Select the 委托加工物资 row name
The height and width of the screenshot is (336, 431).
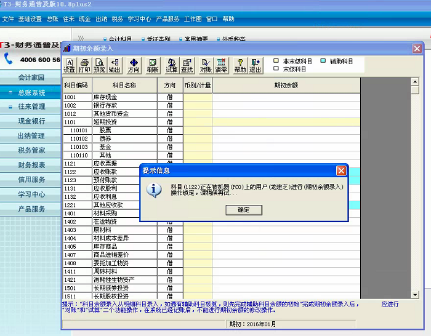111,263
